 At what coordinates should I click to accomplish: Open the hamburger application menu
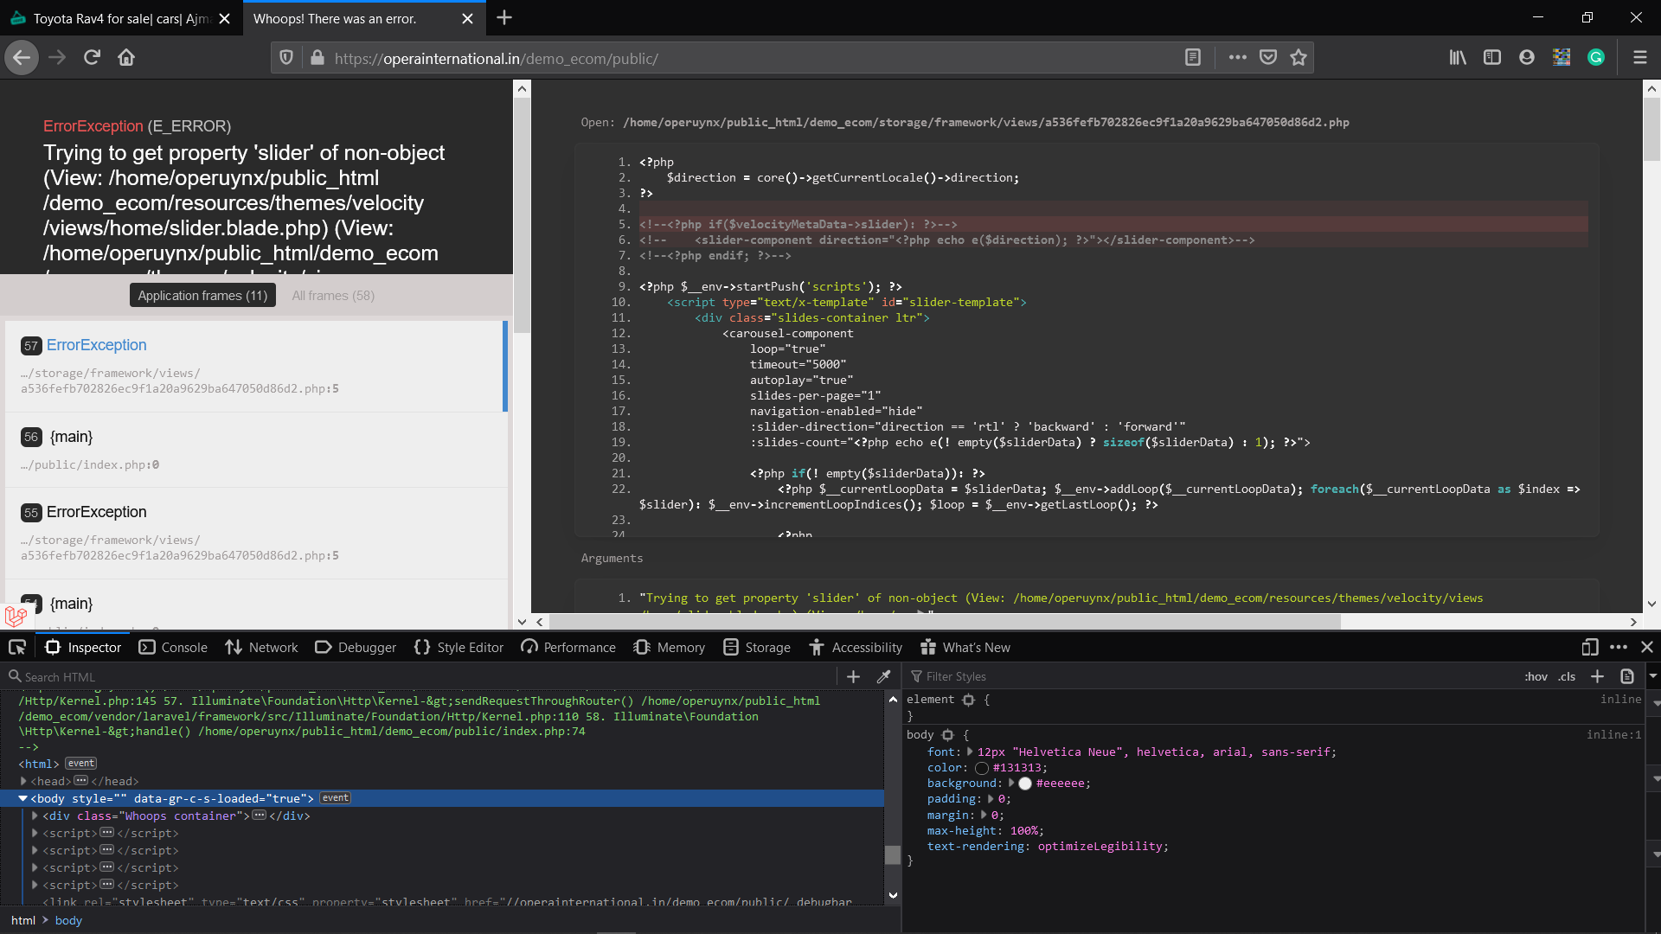click(x=1639, y=58)
